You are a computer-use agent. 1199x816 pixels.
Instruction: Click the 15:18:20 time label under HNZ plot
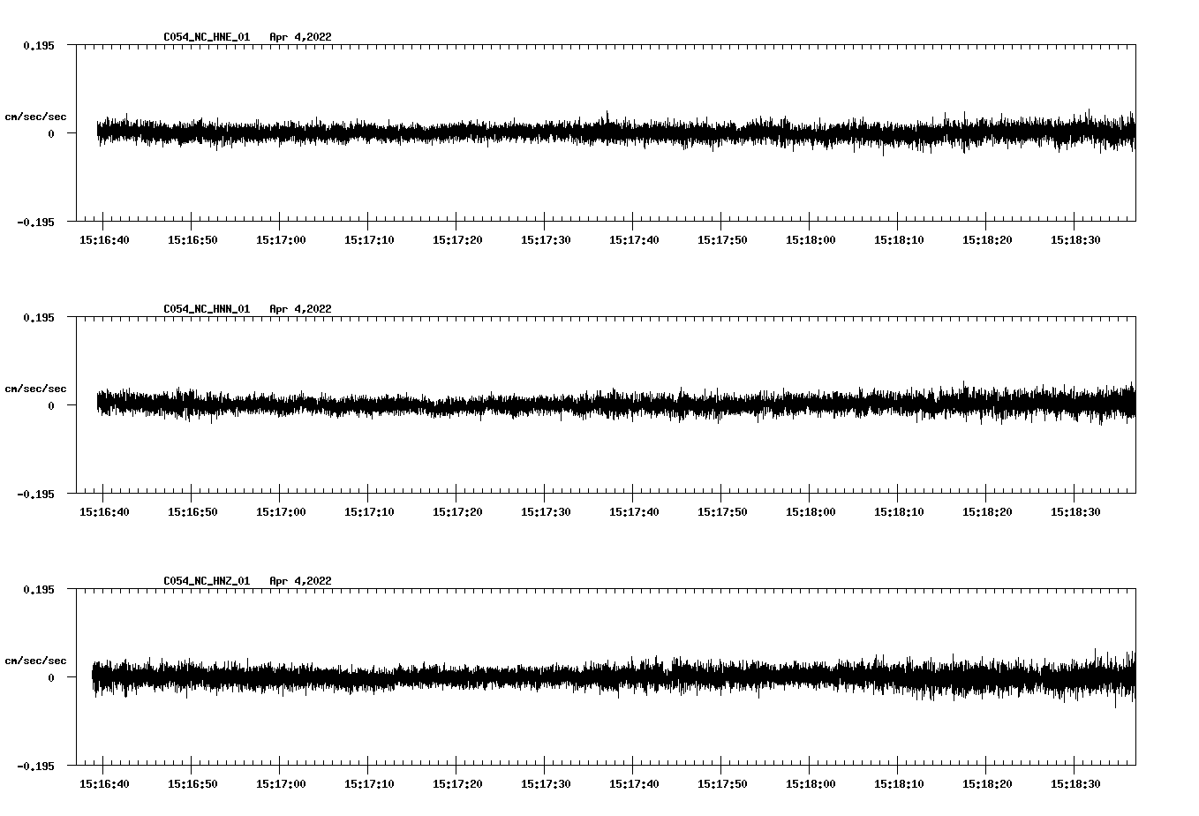987,784
